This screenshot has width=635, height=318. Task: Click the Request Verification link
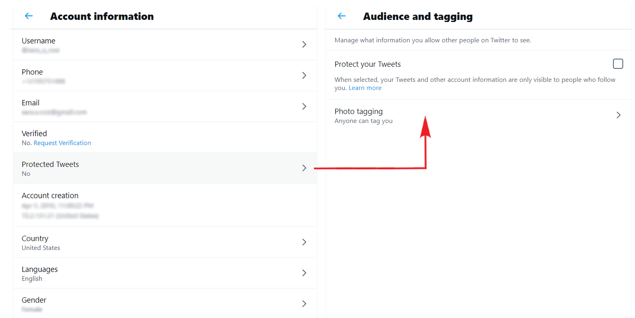pyautogui.click(x=62, y=143)
